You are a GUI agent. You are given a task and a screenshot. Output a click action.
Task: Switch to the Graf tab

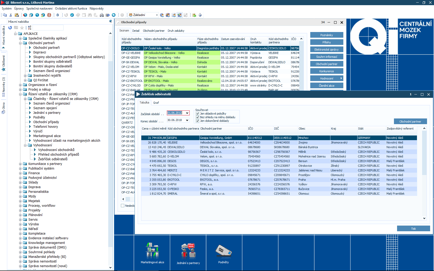(x=156, y=103)
